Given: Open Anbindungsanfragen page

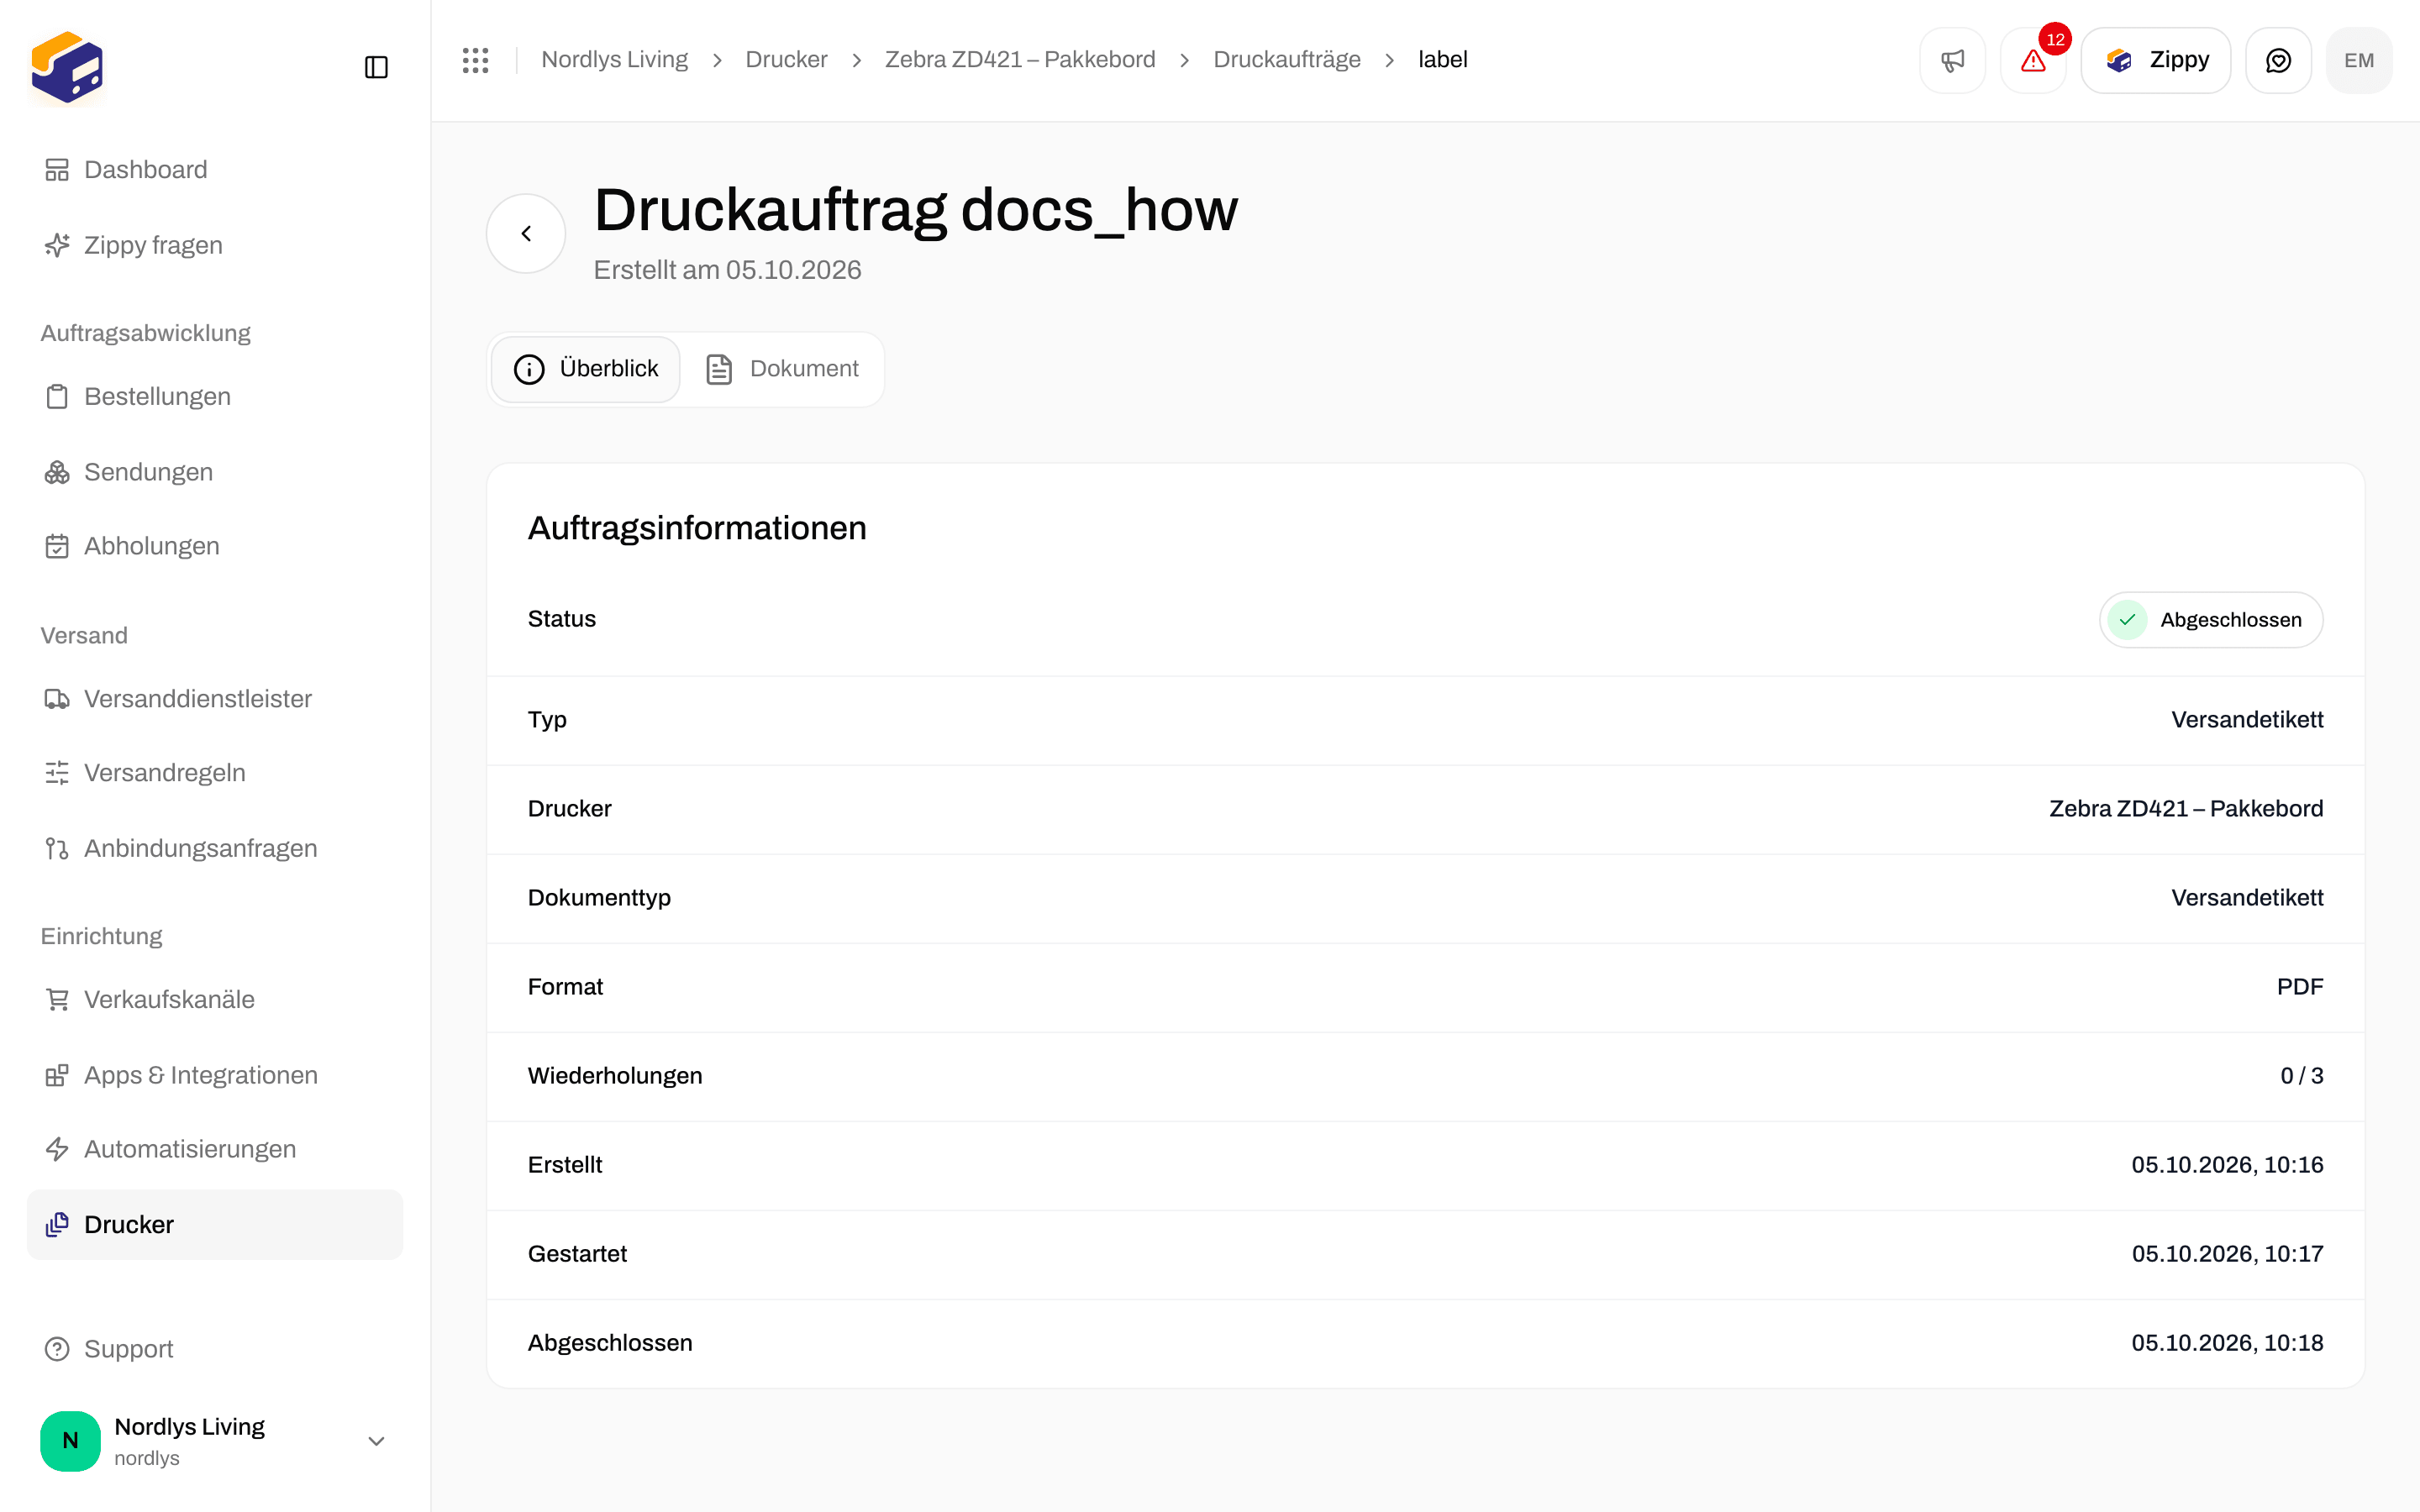Looking at the screenshot, I should coord(215,848).
